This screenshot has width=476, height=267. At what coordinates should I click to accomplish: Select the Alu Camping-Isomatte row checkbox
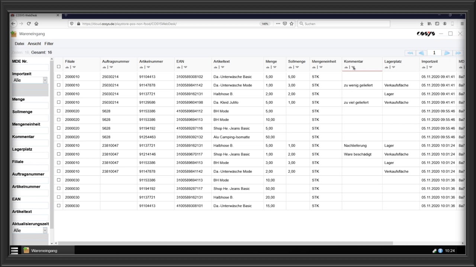(x=58, y=137)
